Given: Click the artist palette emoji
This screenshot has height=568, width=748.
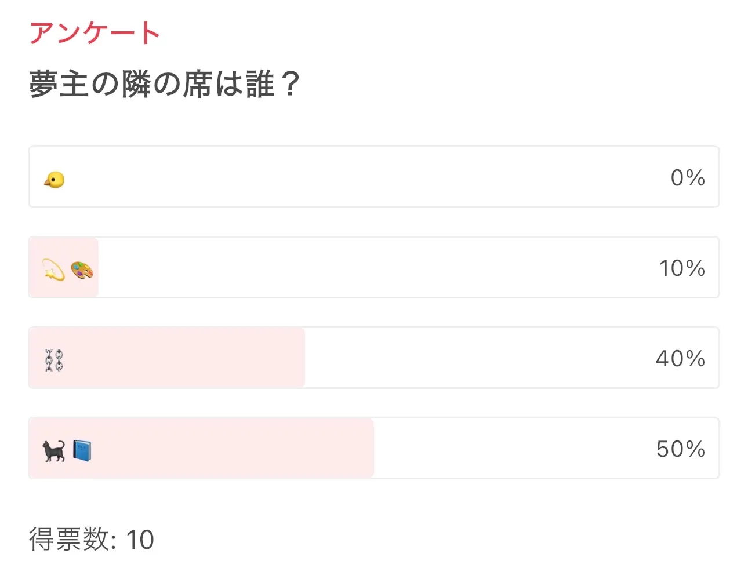Looking at the screenshot, I should tap(82, 271).
